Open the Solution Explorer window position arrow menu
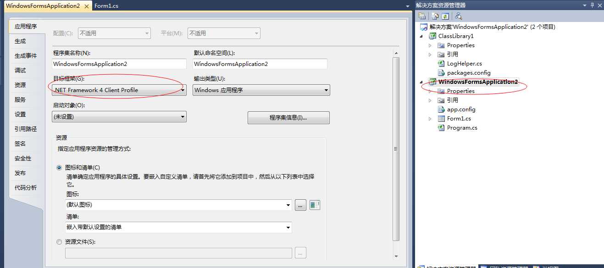604x268 pixels. point(585,5)
